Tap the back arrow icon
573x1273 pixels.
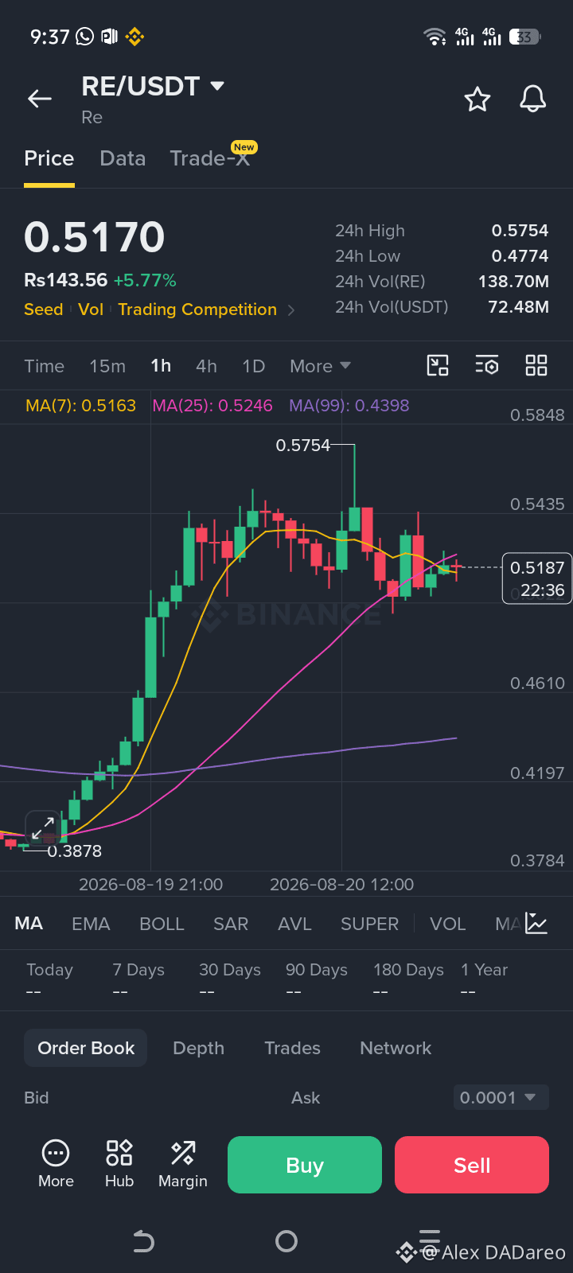pos(40,99)
